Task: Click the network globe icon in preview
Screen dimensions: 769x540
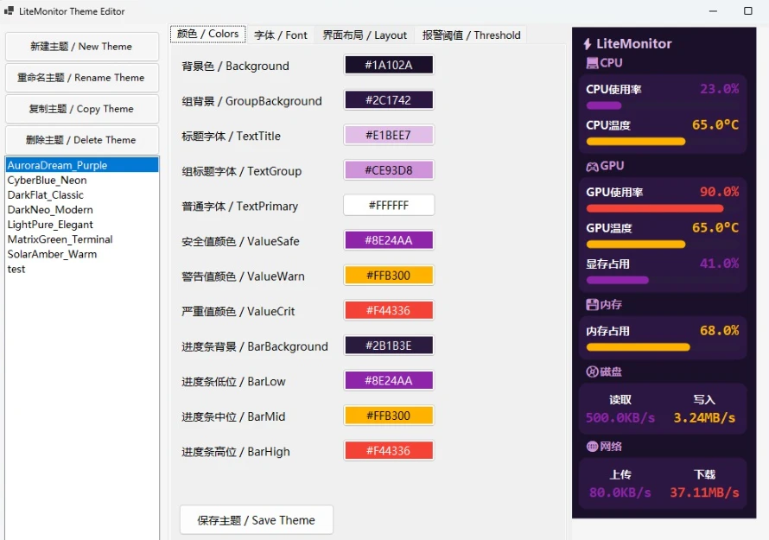Action: [592, 447]
